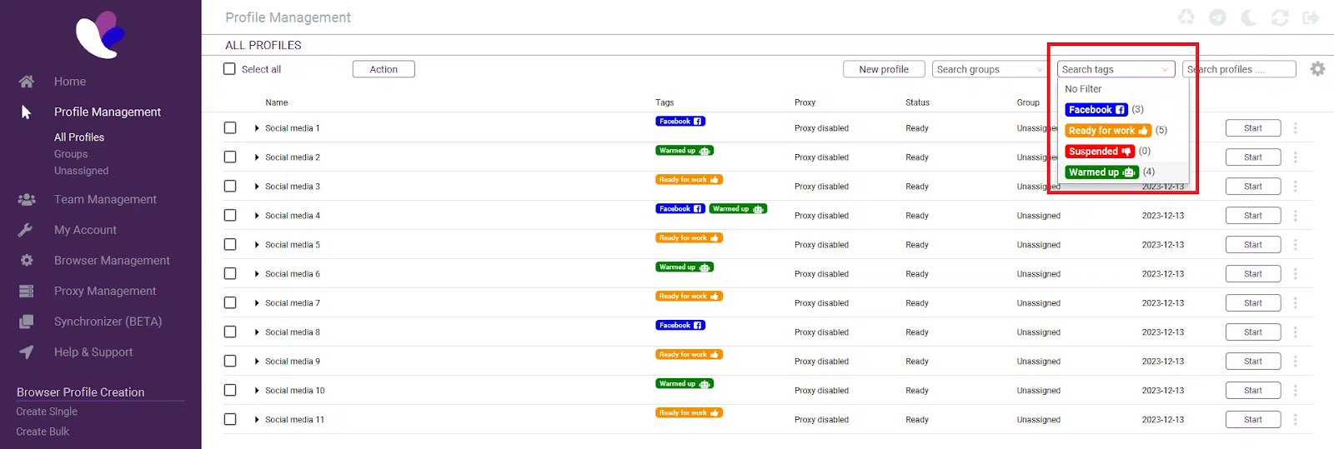
Task: Open the Search groups dropdown
Action: click(x=988, y=69)
